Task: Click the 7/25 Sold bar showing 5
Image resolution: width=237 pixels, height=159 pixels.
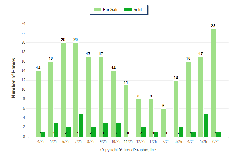Action: (81, 125)
